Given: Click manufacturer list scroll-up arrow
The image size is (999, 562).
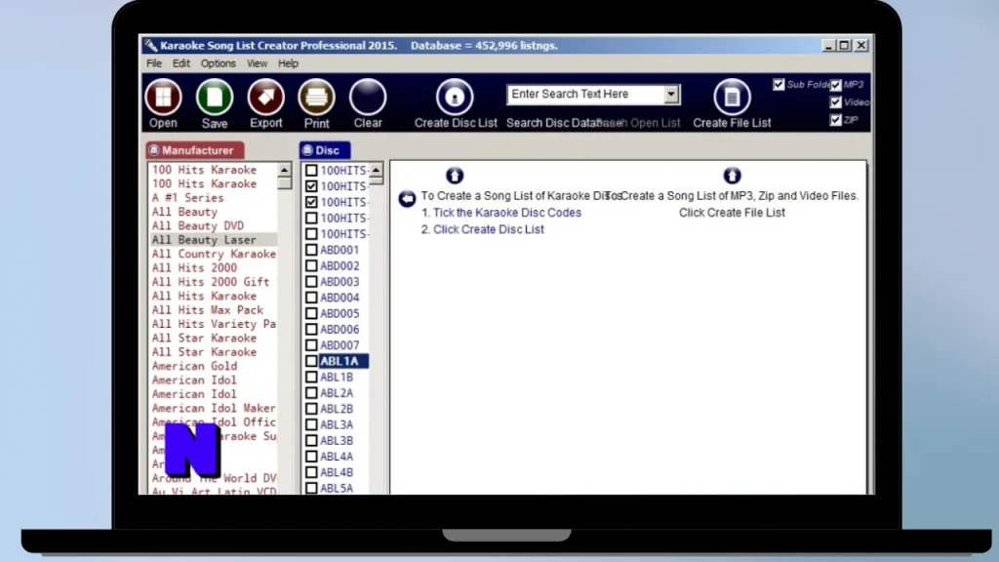Looking at the screenshot, I should point(284,170).
